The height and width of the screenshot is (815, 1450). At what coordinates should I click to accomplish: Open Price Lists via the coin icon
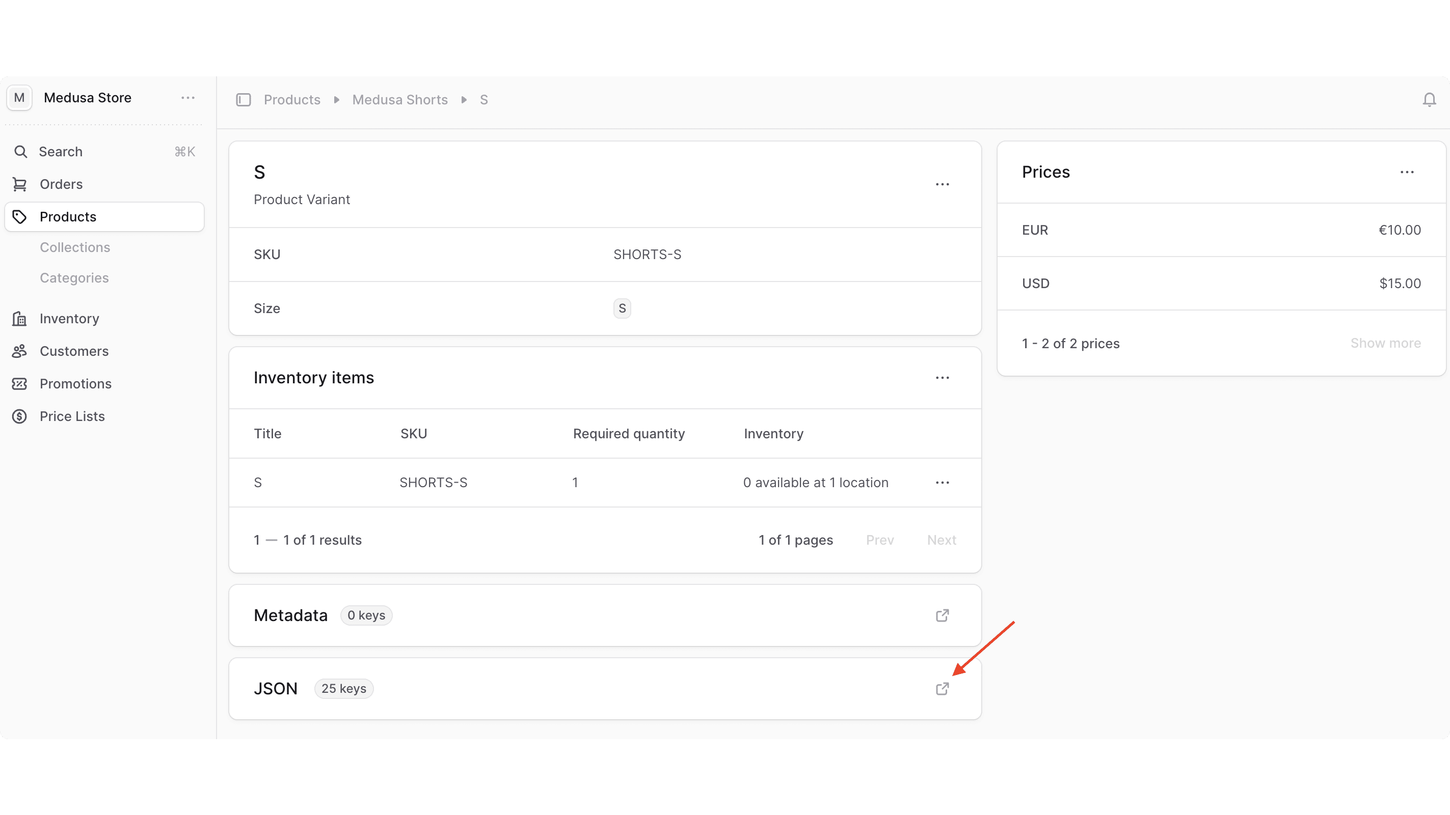[20, 416]
